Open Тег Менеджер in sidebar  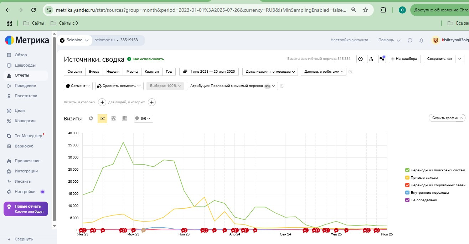[x=28, y=136]
